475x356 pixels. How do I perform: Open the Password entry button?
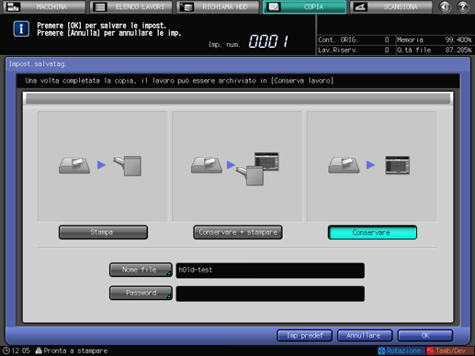141,293
